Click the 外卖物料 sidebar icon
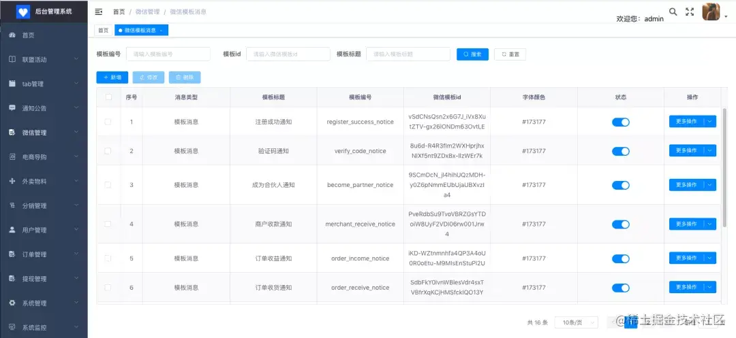This screenshot has width=736, height=338. coord(13,181)
